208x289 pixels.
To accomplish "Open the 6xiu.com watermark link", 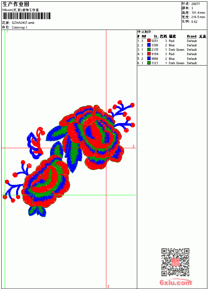I will (x=175, y=282).
